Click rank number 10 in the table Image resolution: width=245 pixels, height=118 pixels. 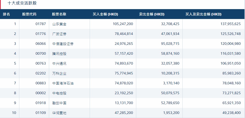coord(14,113)
